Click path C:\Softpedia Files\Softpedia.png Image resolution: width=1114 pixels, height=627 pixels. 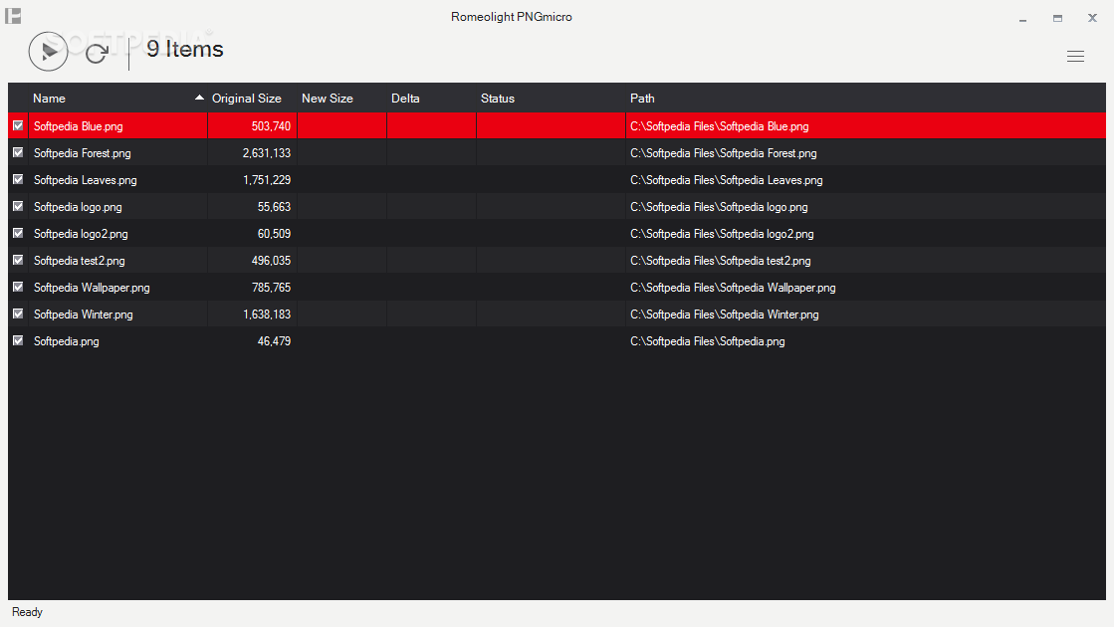click(708, 341)
